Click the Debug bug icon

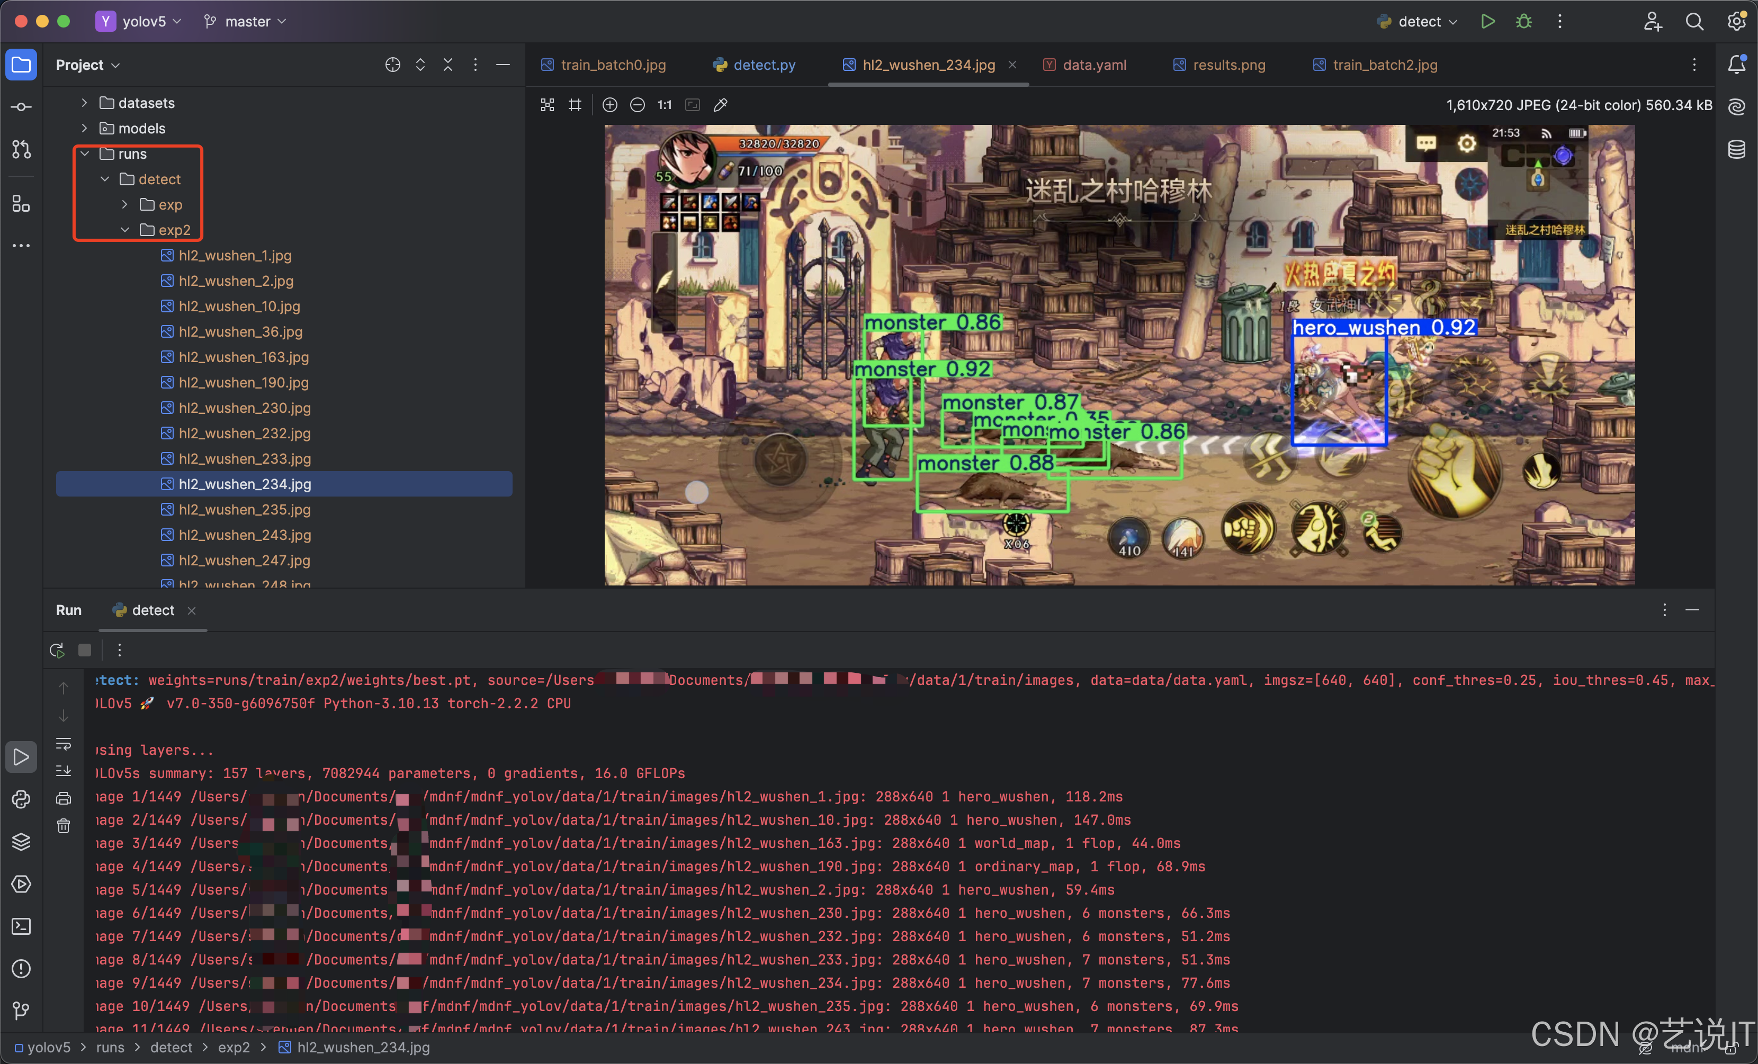[1523, 21]
